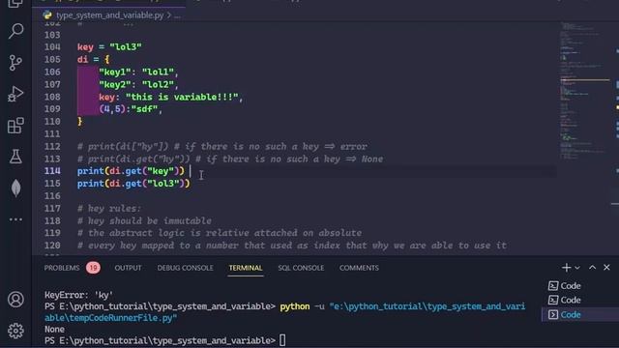Click the comment '# key rules:'
619x348 pixels.
point(109,209)
